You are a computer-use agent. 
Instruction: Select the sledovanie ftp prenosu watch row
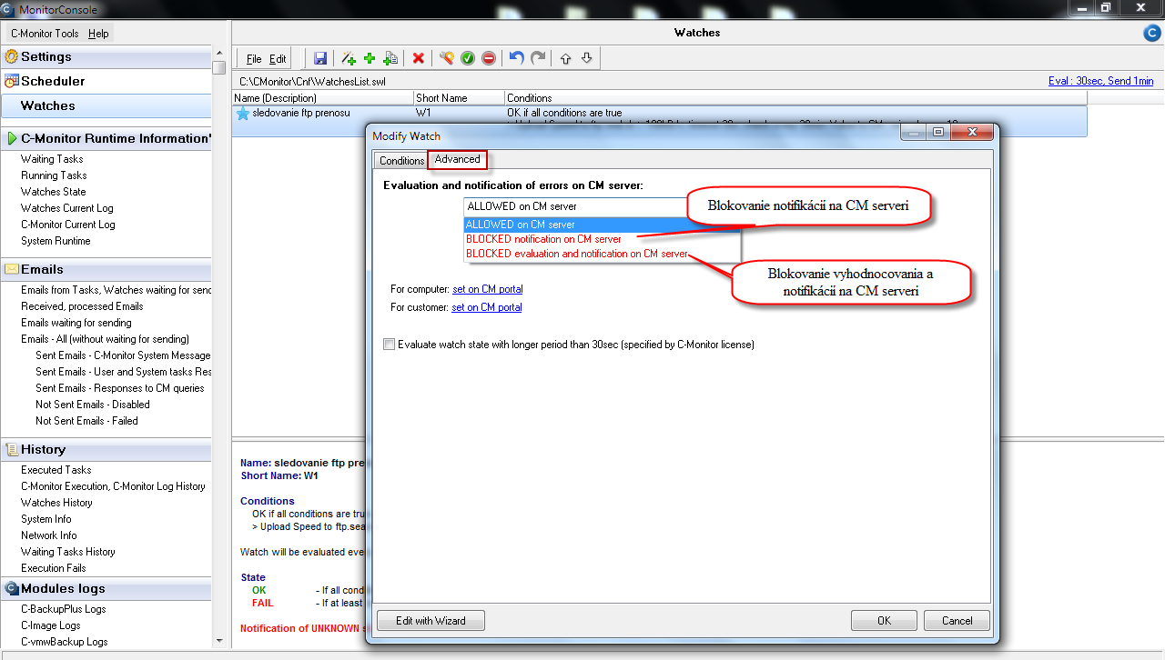[660, 121]
